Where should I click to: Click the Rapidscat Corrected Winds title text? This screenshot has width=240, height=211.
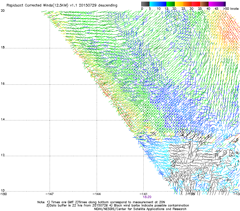(x=62, y=6)
